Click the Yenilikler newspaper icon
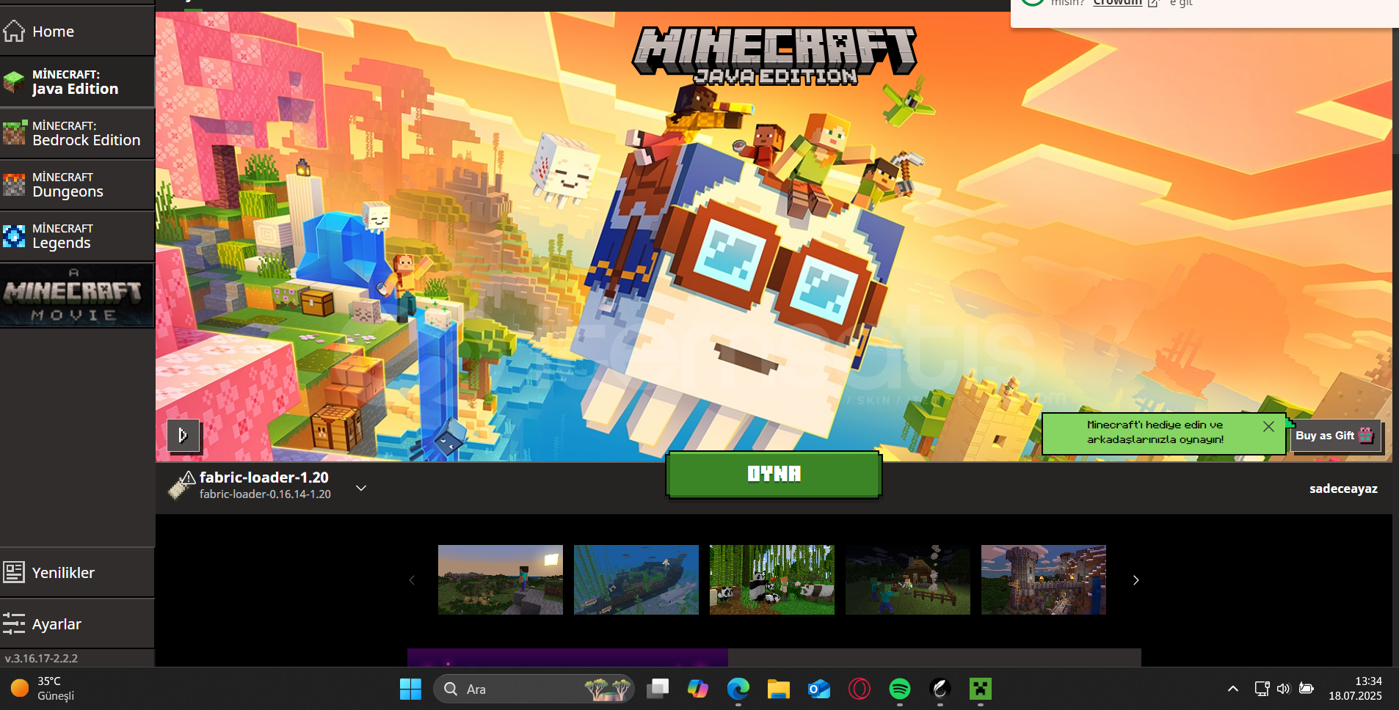Screen dimensions: 1399x710 (x=14, y=572)
